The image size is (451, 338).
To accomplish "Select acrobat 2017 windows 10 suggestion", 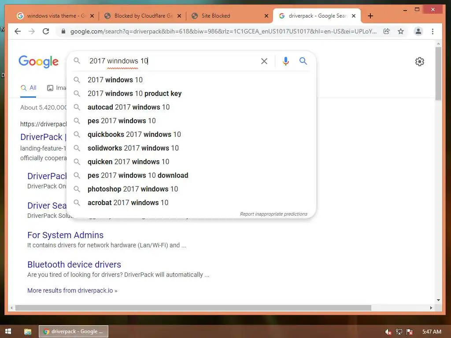I will point(191,202).
